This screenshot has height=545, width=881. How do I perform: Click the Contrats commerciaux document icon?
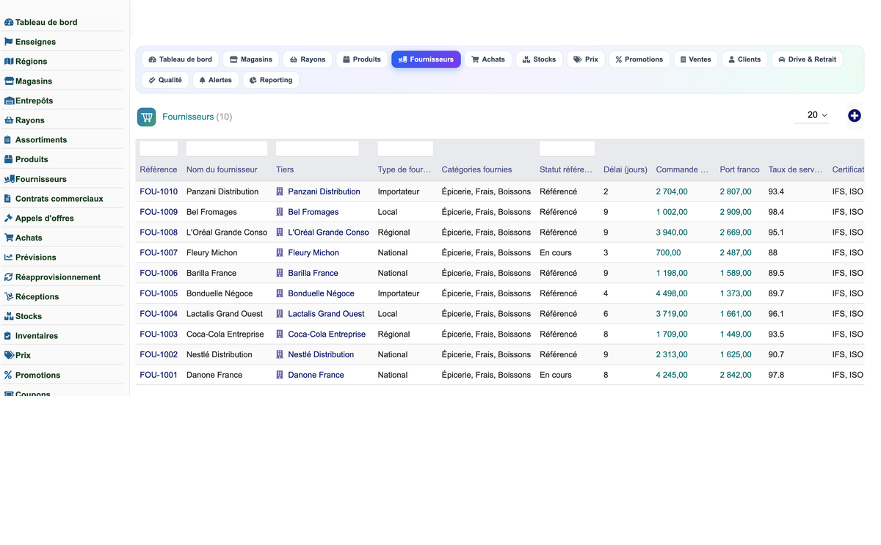point(8,199)
